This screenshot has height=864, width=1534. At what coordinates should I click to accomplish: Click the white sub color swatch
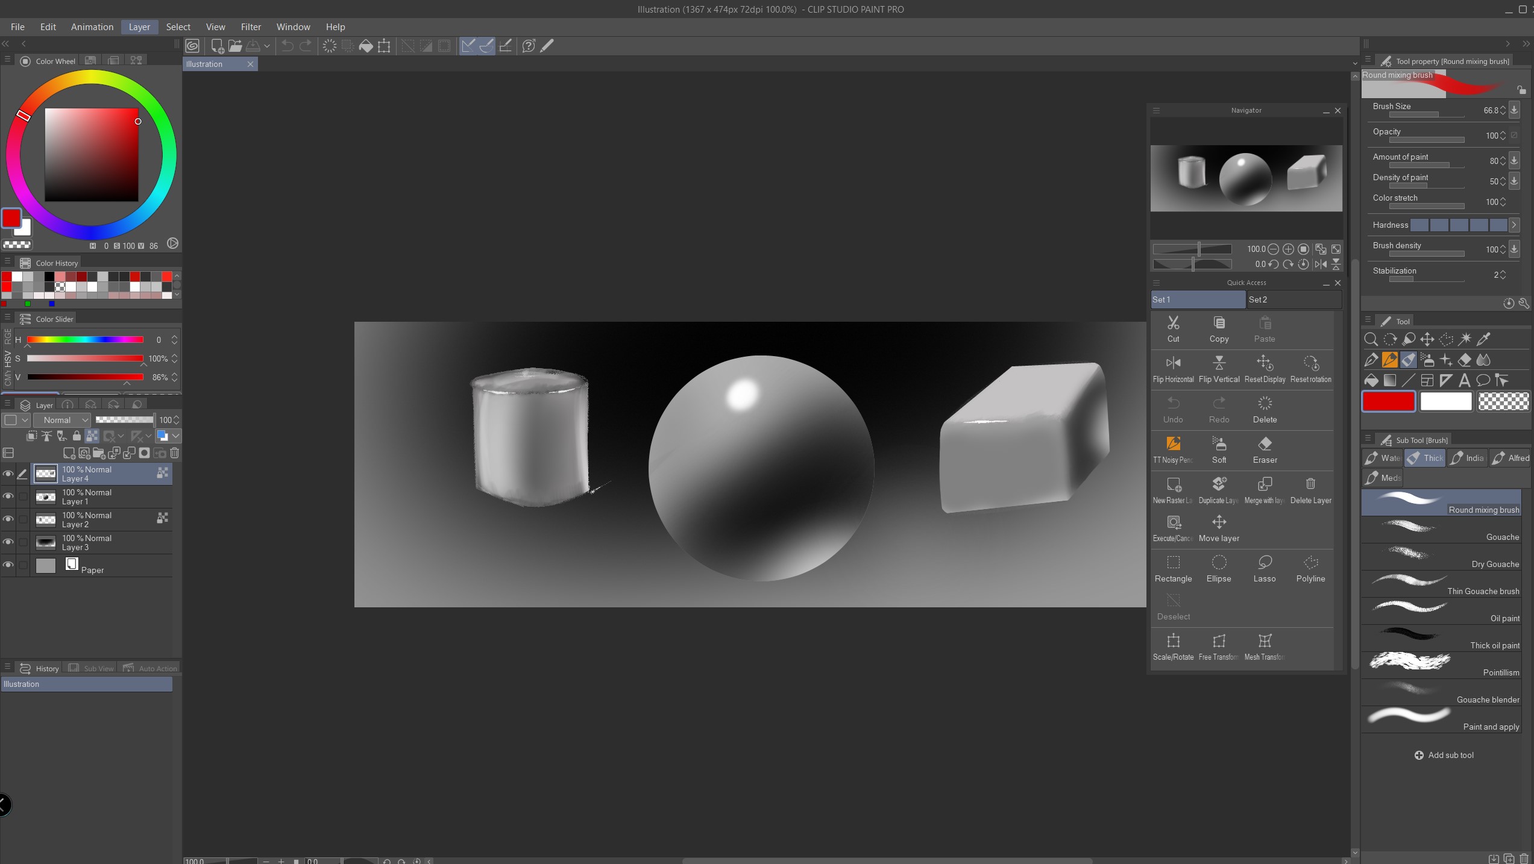tap(1445, 401)
